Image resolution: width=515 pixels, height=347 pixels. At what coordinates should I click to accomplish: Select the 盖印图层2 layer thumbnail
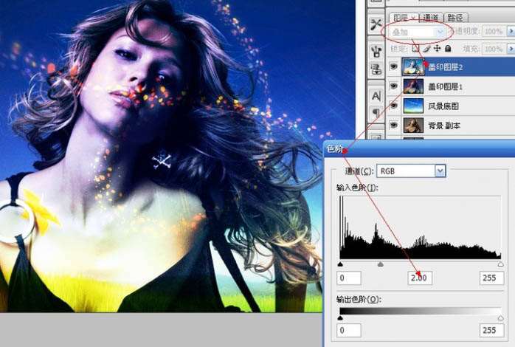point(413,66)
